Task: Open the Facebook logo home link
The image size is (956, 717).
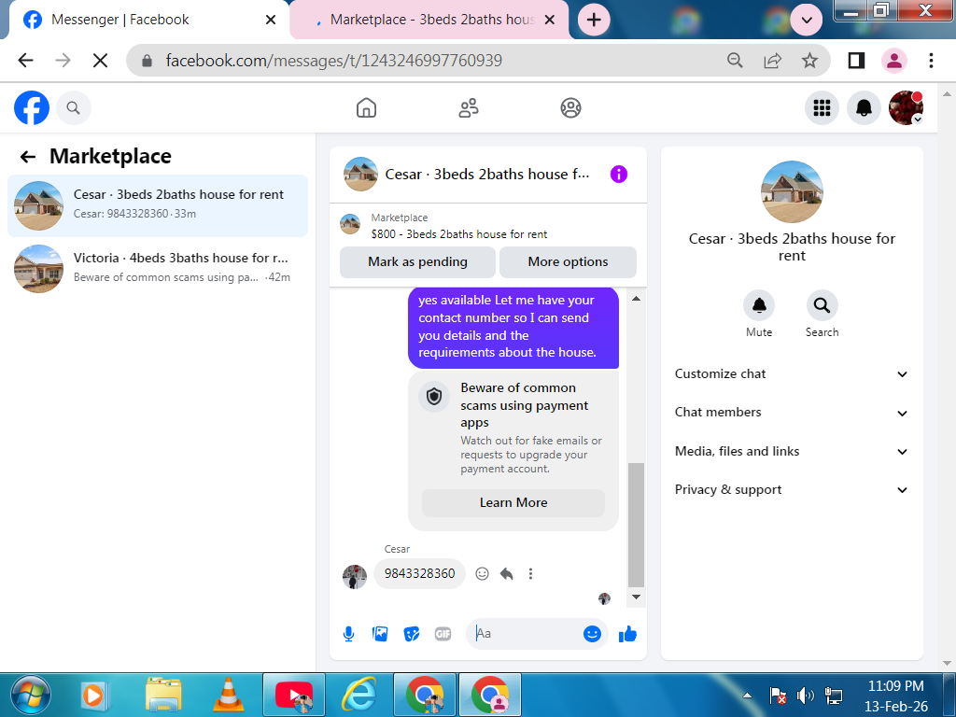Action: pyautogui.click(x=32, y=108)
